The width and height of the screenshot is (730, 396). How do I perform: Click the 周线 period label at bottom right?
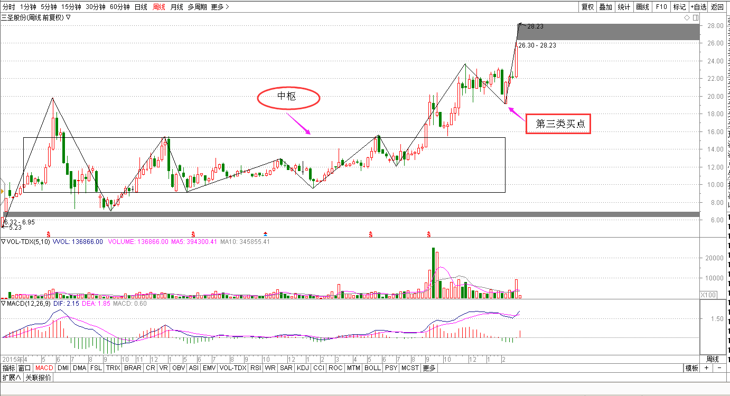click(x=713, y=359)
